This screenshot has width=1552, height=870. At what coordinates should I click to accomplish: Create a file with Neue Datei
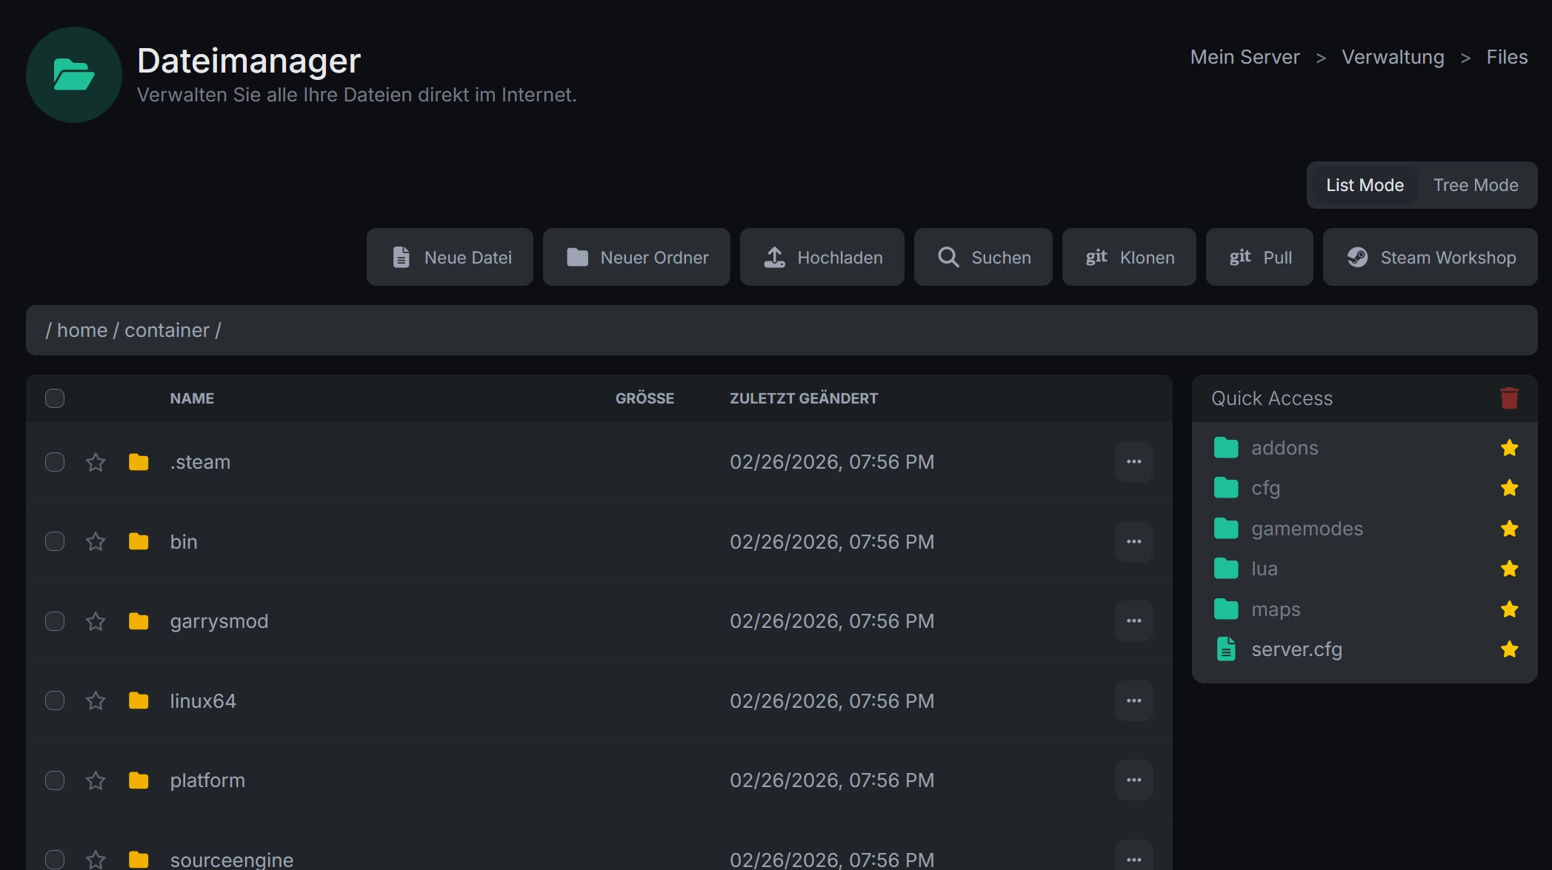450,257
